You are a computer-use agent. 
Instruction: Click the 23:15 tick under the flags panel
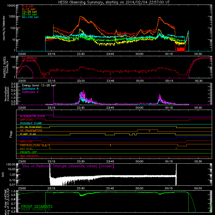tap(51, 162)
